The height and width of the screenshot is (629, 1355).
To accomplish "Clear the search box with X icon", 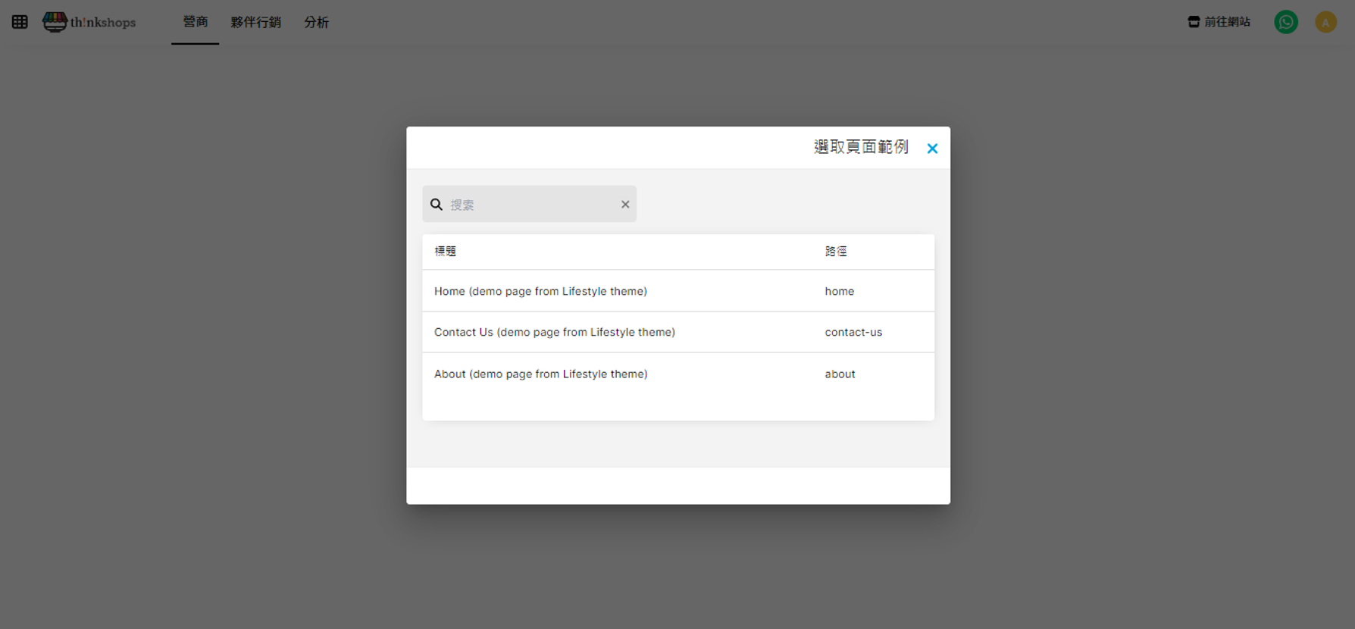I will click(x=625, y=205).
